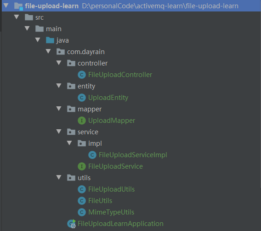Click the main folder icon

pos(40,29)
